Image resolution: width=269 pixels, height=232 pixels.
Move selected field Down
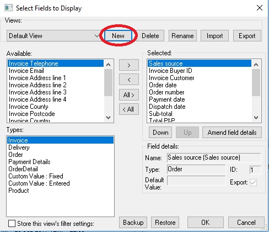(160, 133)
